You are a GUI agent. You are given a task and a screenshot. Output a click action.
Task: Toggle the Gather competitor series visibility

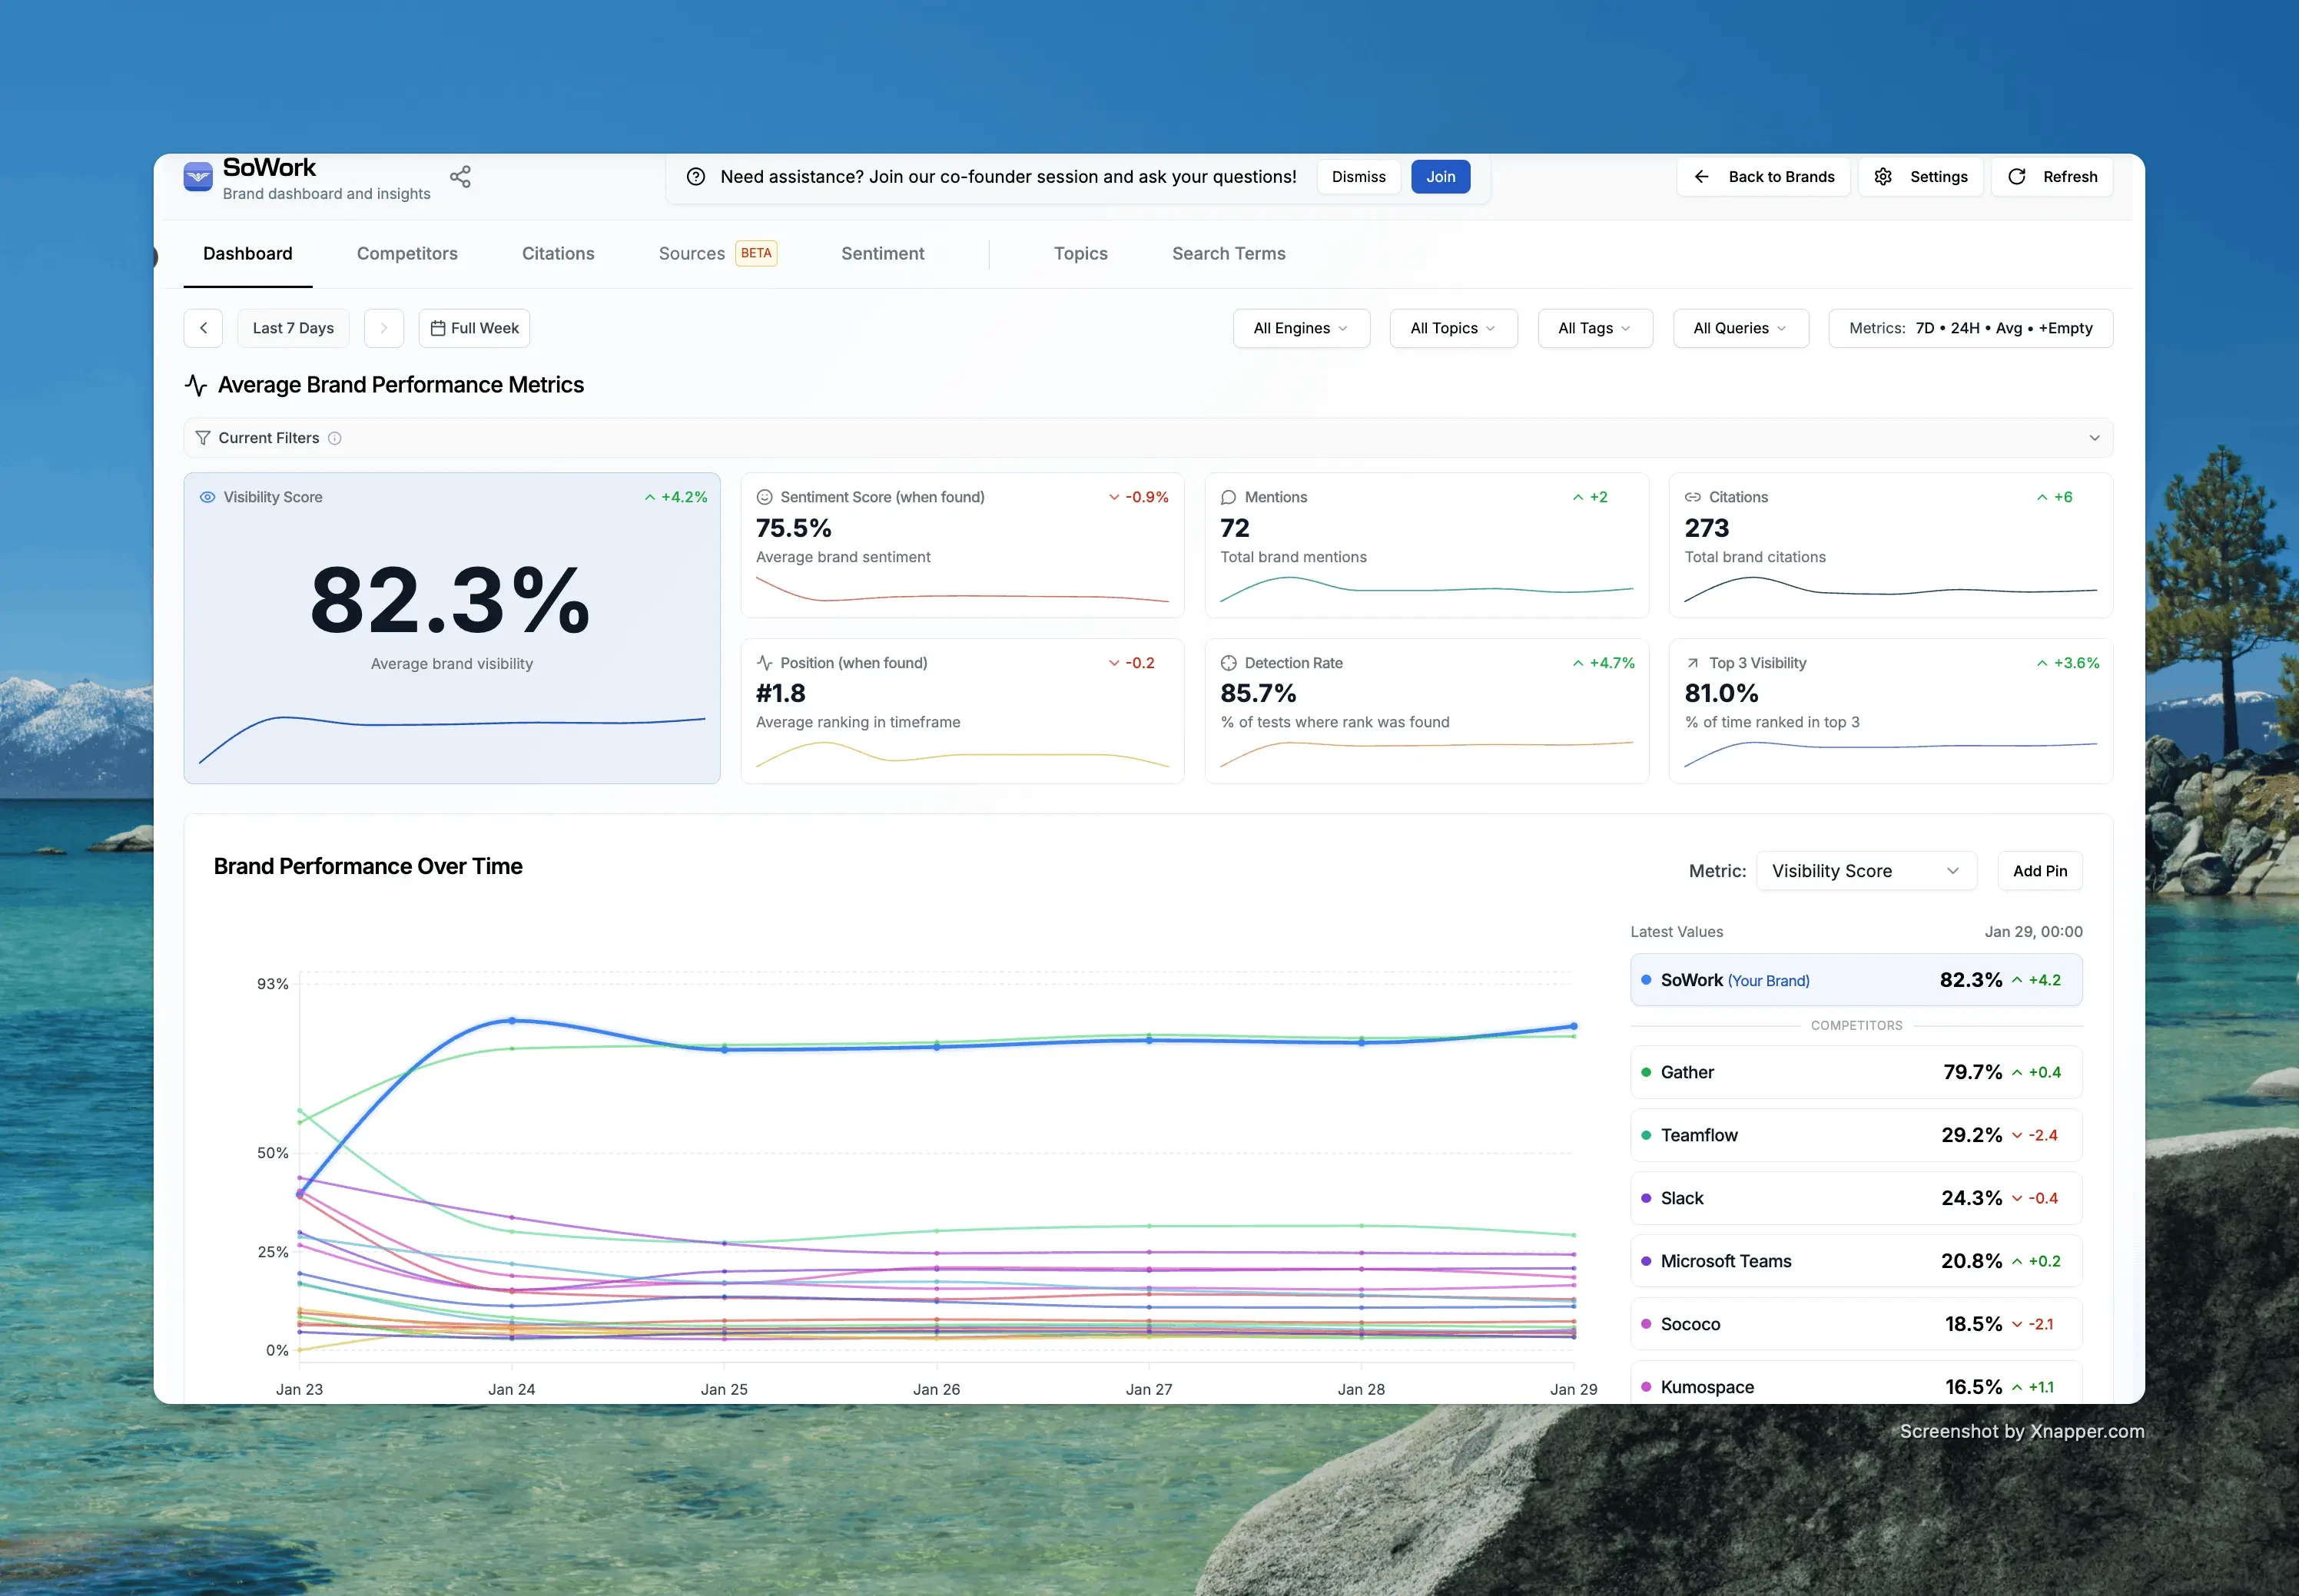[x=1856, y=1071]
